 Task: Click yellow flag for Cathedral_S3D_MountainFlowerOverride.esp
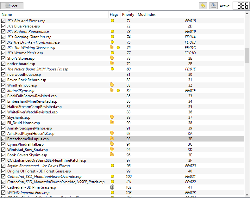tap(112, 176)
